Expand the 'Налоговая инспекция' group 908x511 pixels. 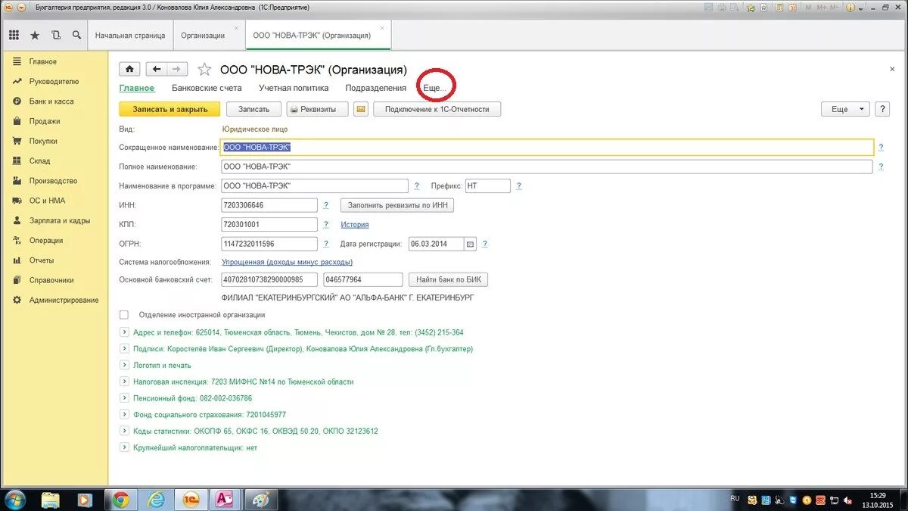click(124, 382)
